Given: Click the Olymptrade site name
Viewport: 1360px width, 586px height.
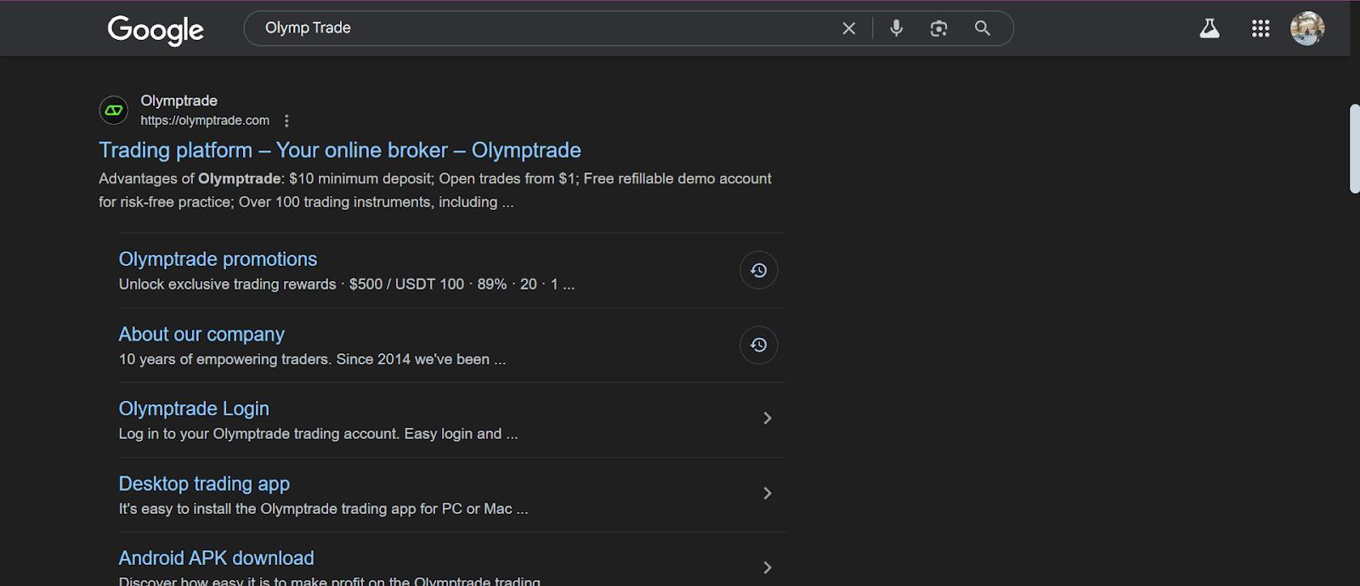Looking at the screenshot, I should tap(178, 100).
